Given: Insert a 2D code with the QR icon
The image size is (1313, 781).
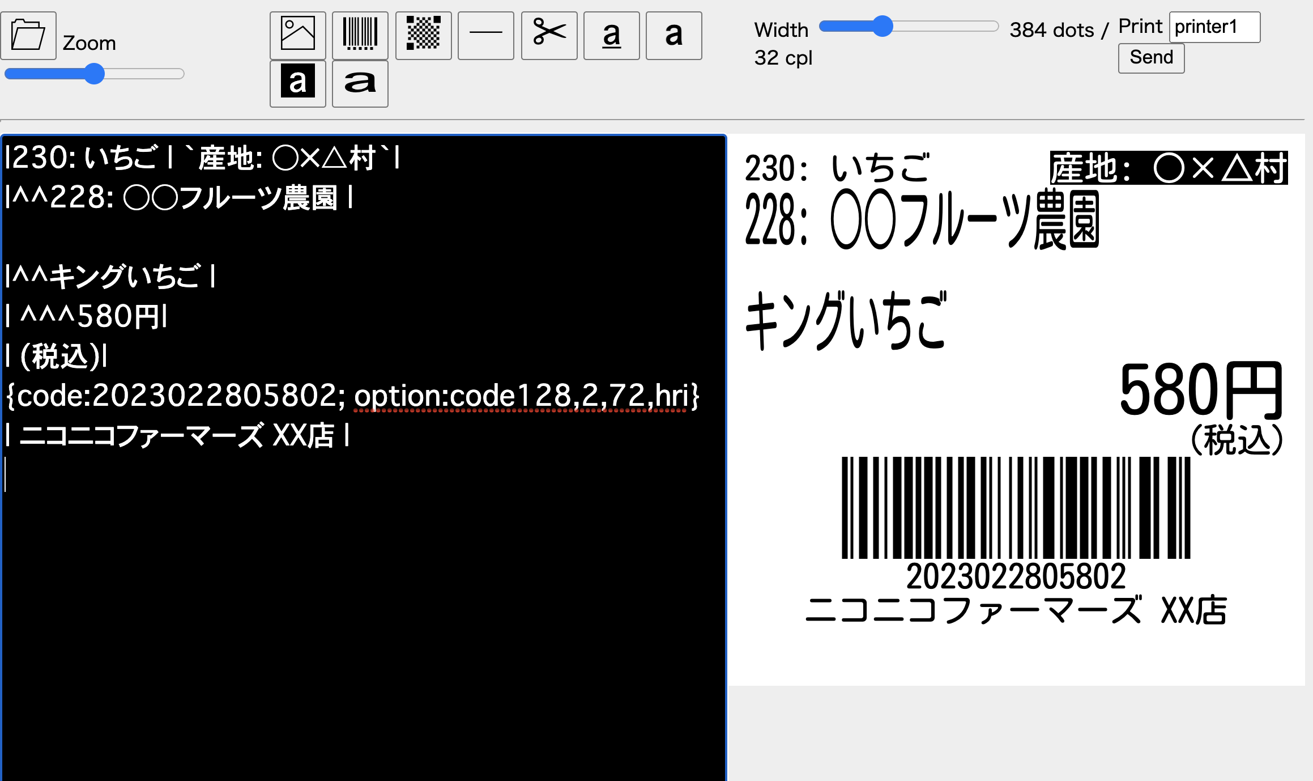Looking at the screenshot, I should click(423, 34).
